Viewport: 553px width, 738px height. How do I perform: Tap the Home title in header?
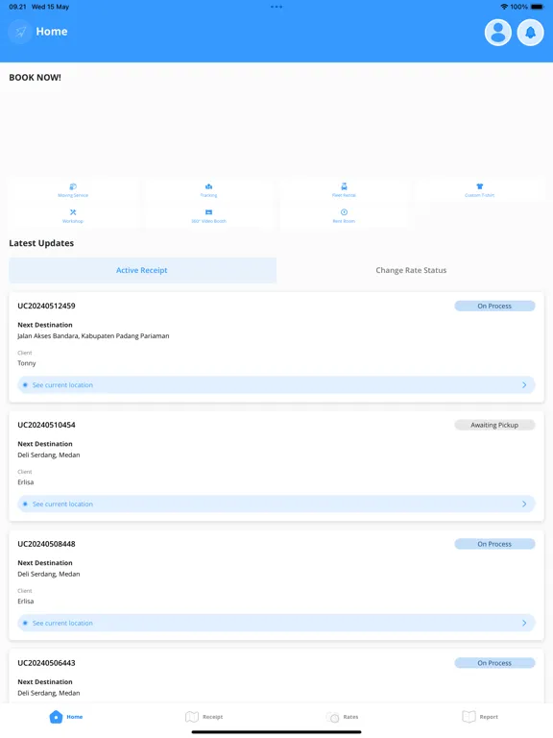point(52,32)
